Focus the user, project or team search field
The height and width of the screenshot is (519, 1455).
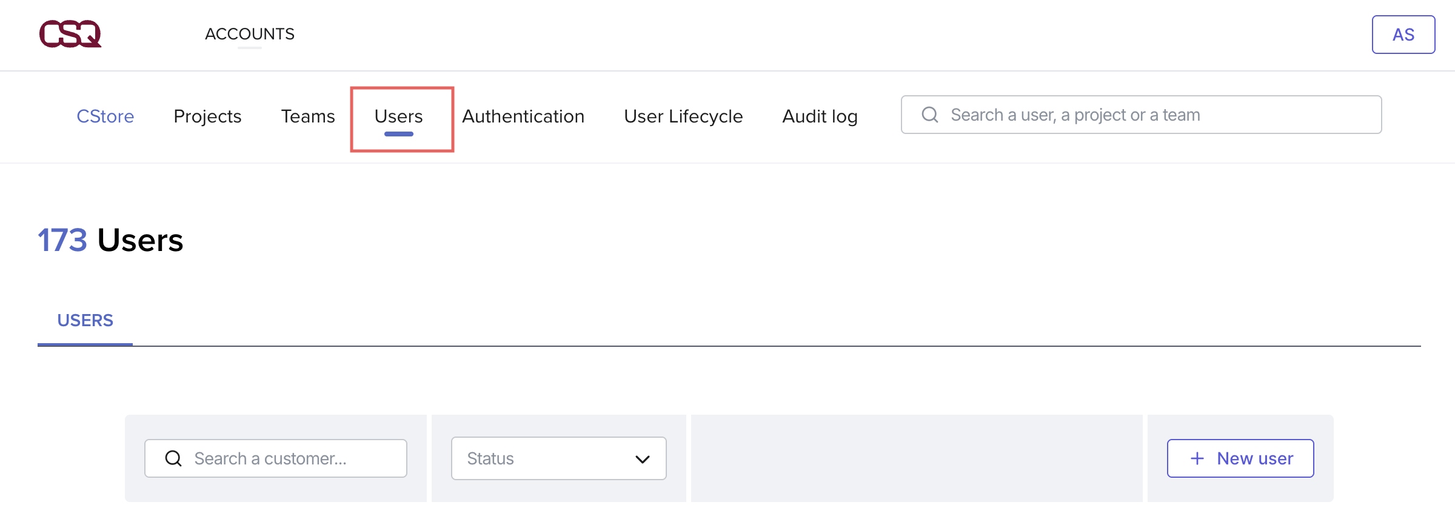coord(1152,115)
